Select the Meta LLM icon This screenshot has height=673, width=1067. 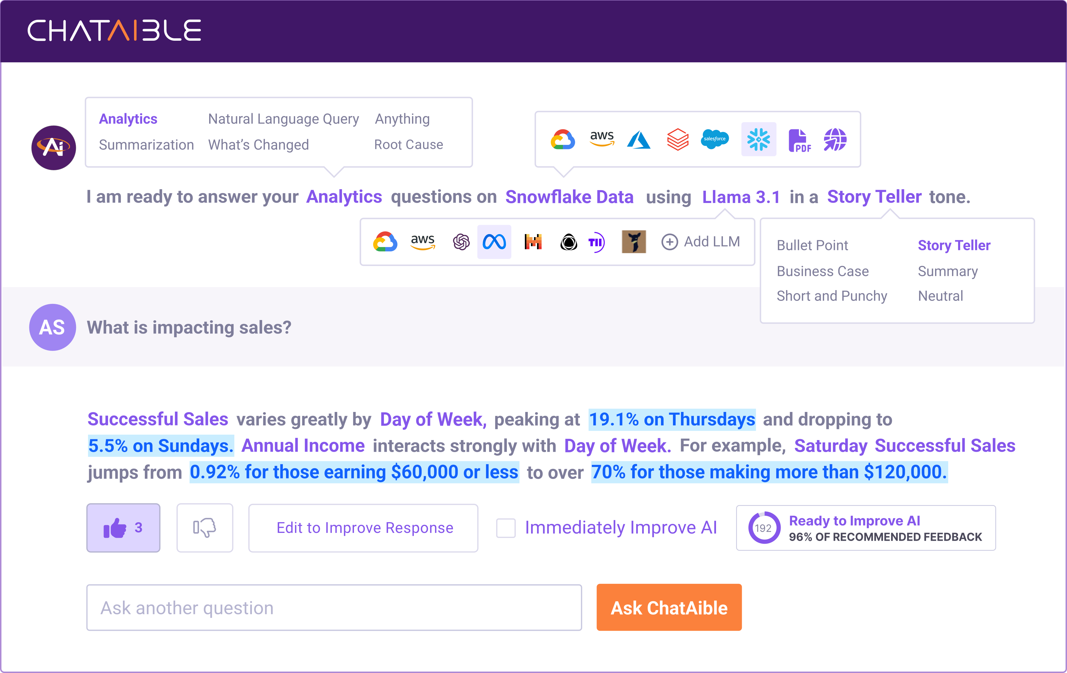(x=494, y=241)
